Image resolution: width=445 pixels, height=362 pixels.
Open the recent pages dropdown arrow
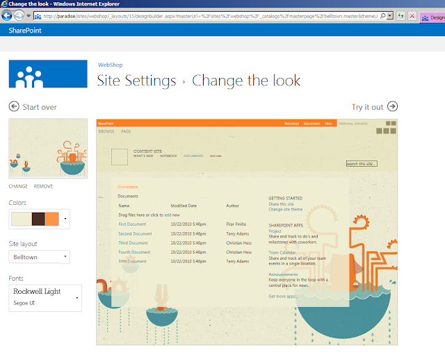pos(29,16)
